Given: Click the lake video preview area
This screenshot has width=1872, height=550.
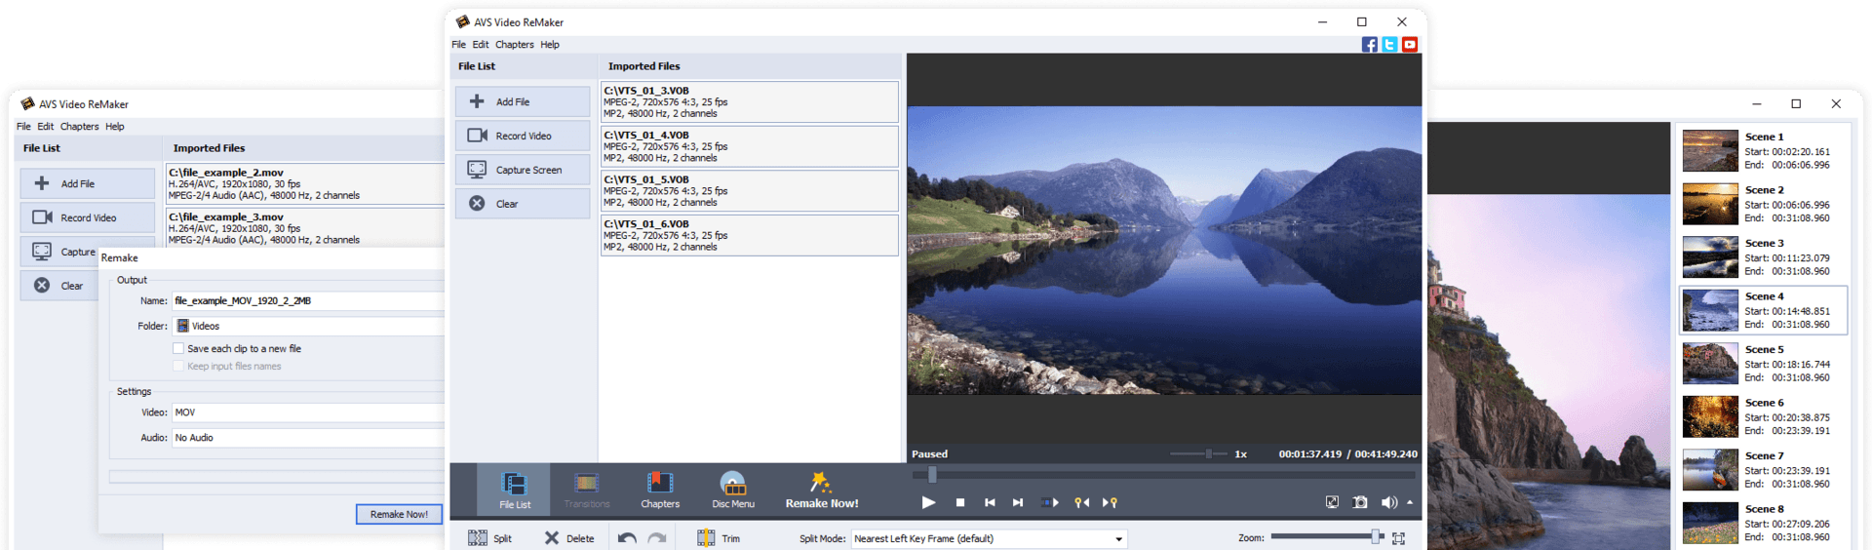Looking at the screenshot, I should (x=1164, y=251).
